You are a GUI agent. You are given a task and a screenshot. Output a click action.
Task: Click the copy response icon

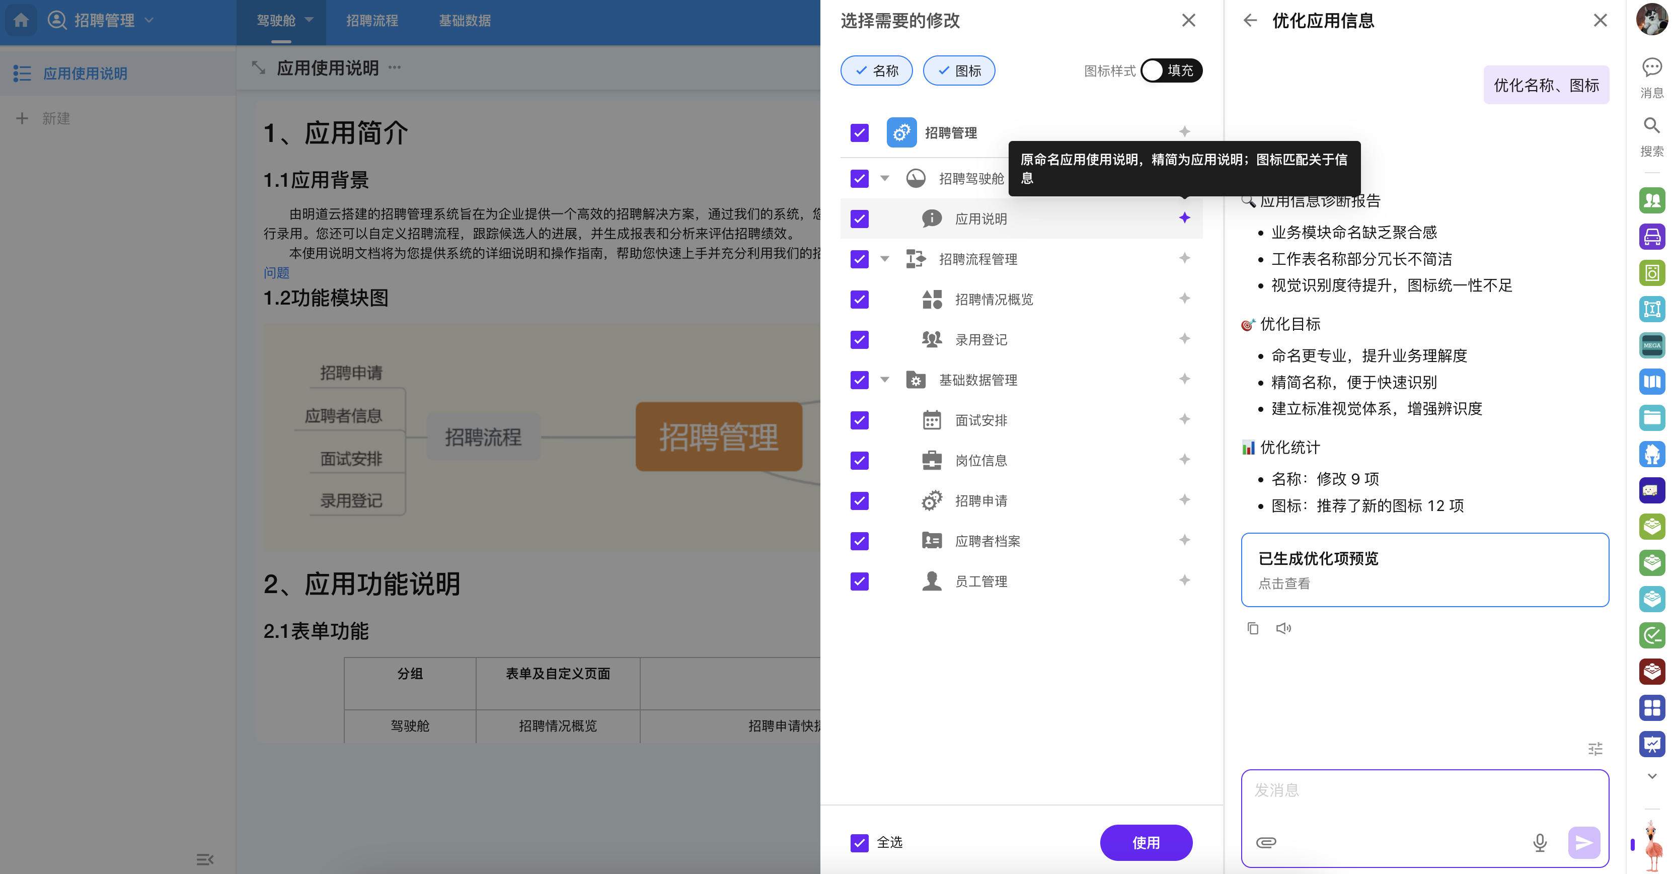click(x=1253, y=628)
